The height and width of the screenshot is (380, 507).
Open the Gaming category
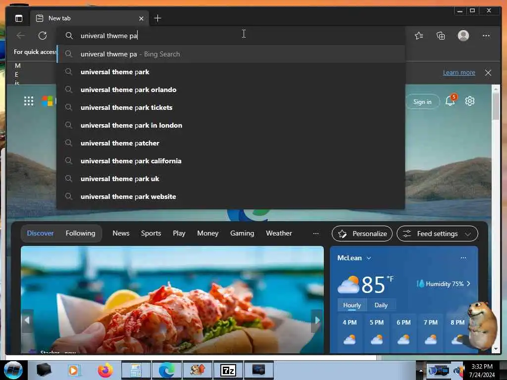click(242, 234)
